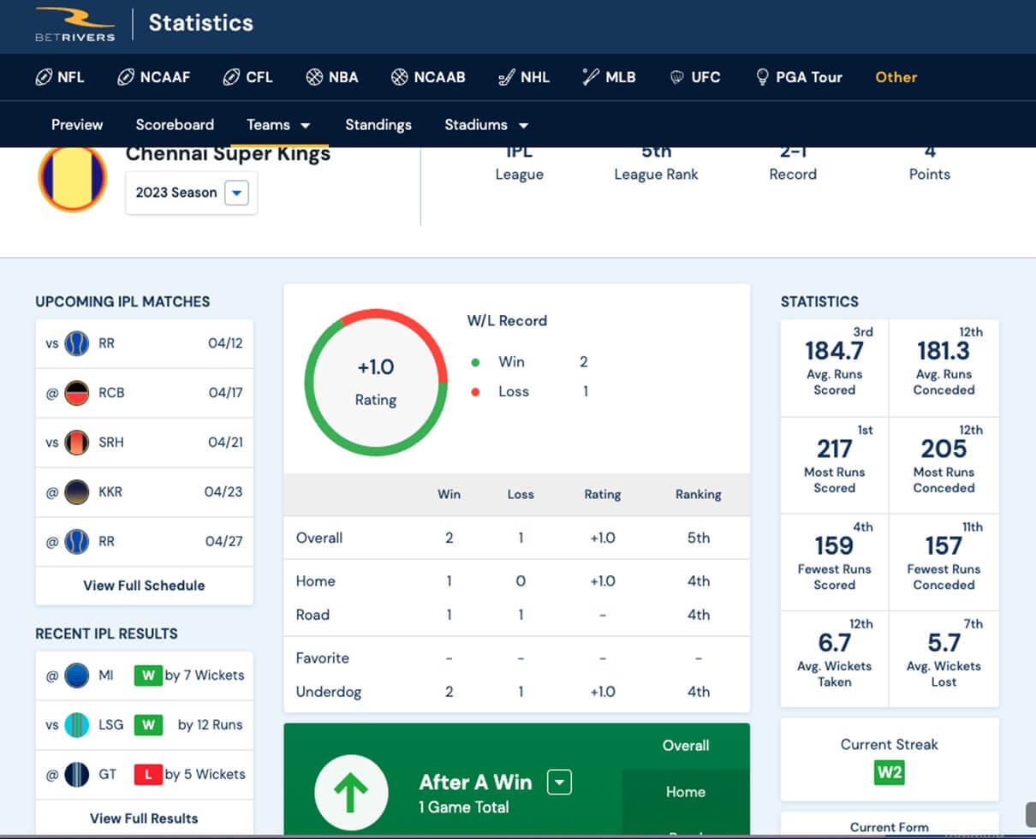The image size is (1036, 839).
Task: Click the NHL hockey stick icon
Action: (x=506, y=77)
